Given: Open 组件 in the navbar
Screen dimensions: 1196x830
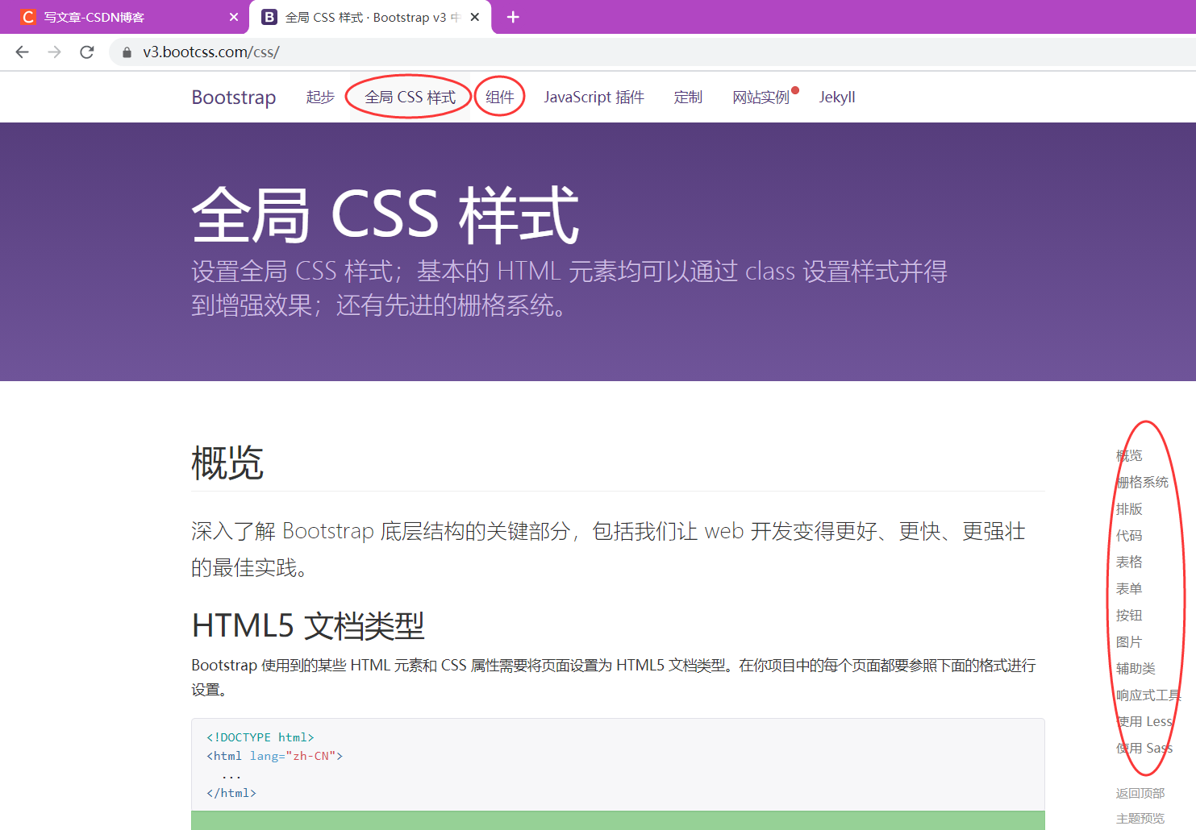Looking at the screenshot, I should point(500,98).
